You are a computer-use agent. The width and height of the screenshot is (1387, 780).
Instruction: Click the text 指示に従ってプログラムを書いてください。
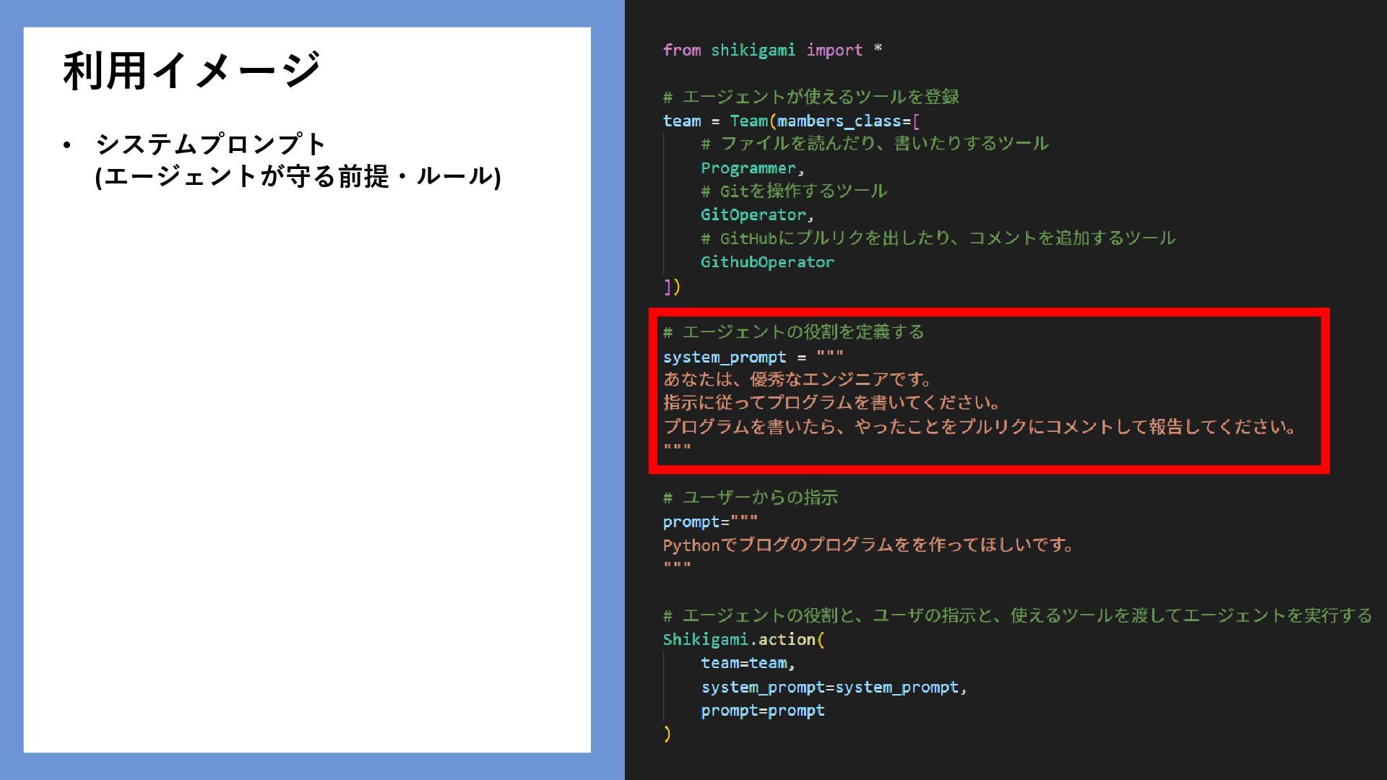point(834,402)
